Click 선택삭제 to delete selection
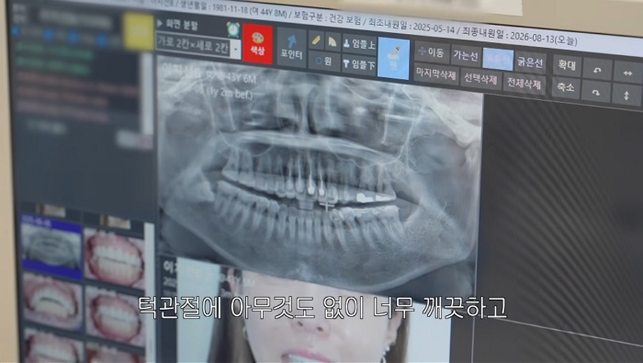 point(481,79)
